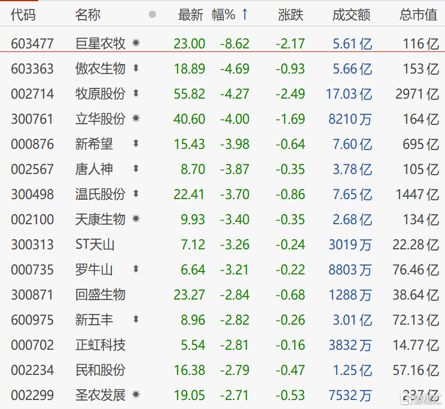Image resolution: width=445 pixels, height=409 pixels.
Task: Sort by the 幅% column header
Action: click(x=223, y=14)
